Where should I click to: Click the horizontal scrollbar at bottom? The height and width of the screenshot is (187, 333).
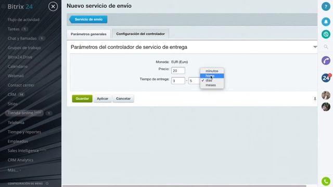pos(184,186)
